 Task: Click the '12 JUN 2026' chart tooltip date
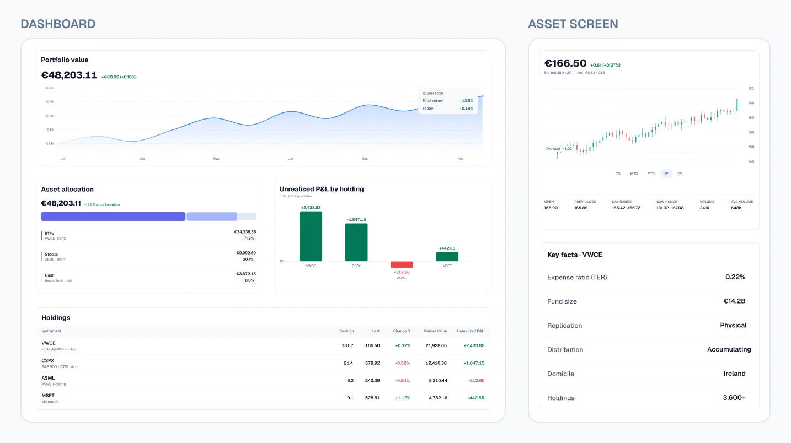[x=433, y=94]
